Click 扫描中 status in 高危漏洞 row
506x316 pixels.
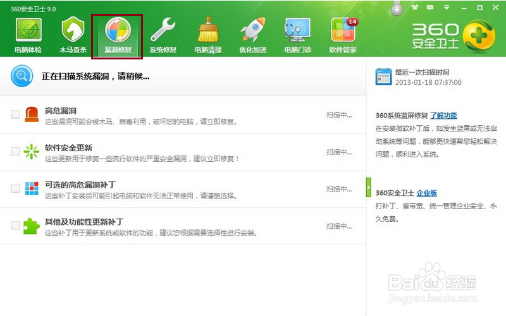coord(339,115)
